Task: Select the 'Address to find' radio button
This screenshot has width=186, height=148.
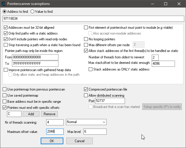Action: click(x=4, y=12)
